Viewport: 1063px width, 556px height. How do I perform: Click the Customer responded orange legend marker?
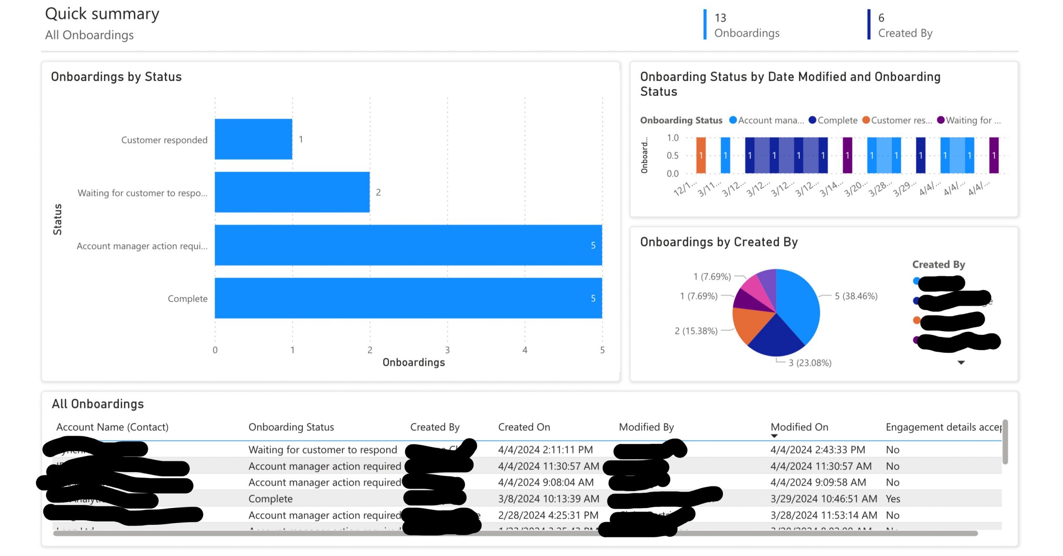tap(866, 120)
